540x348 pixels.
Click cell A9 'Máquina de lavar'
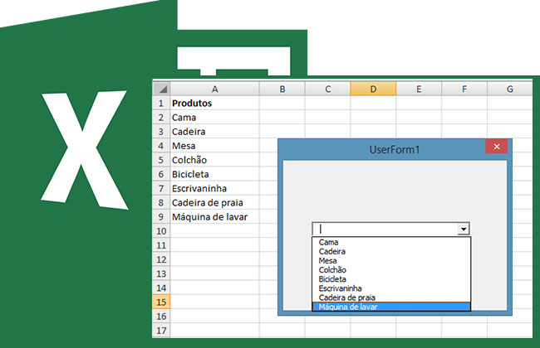(215, 217)
